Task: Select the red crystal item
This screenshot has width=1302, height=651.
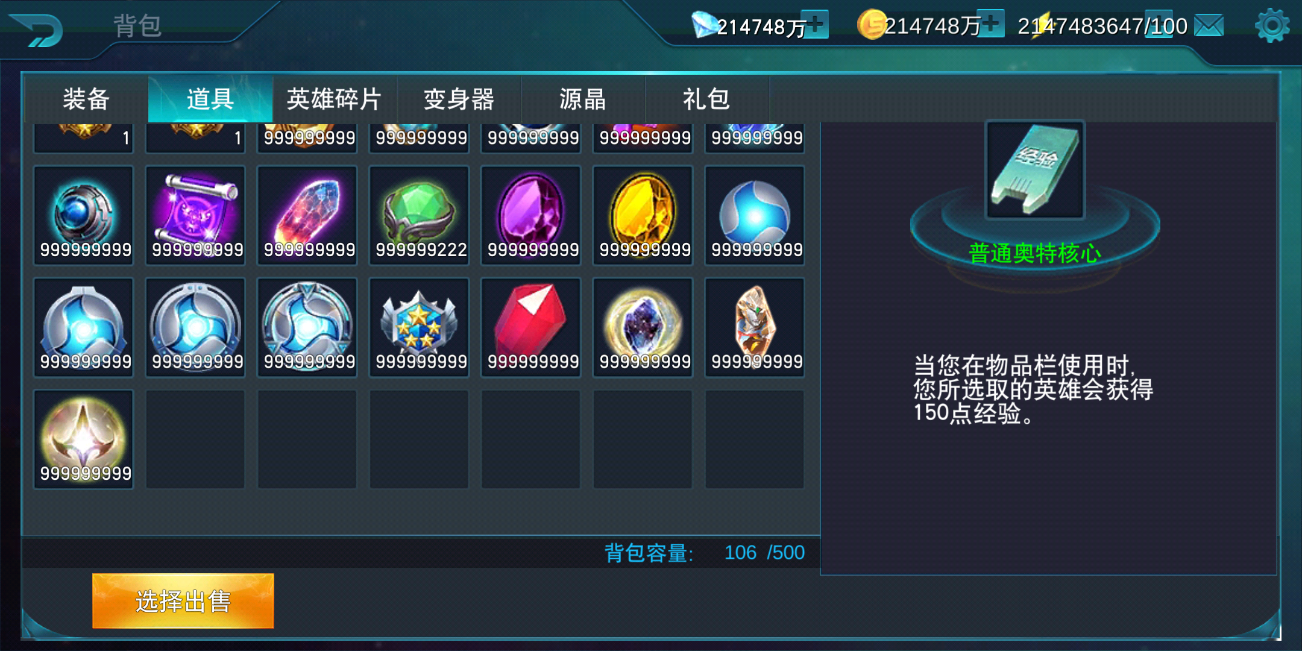Action: click(531, 328)
